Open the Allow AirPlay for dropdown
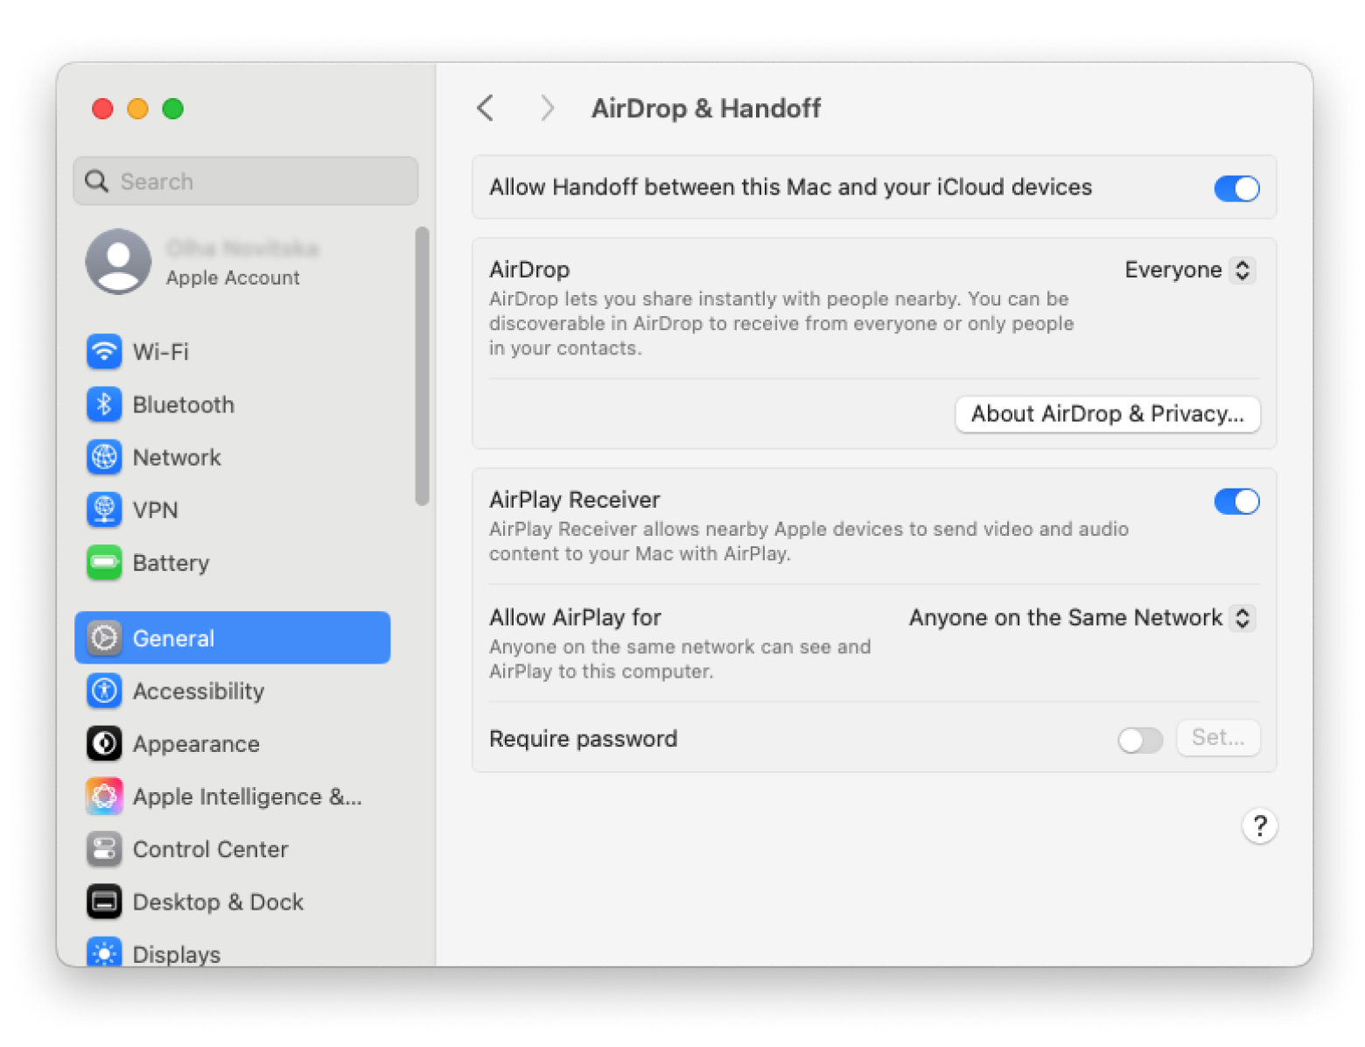The image size is (1365, 1047). (1082, 618)
